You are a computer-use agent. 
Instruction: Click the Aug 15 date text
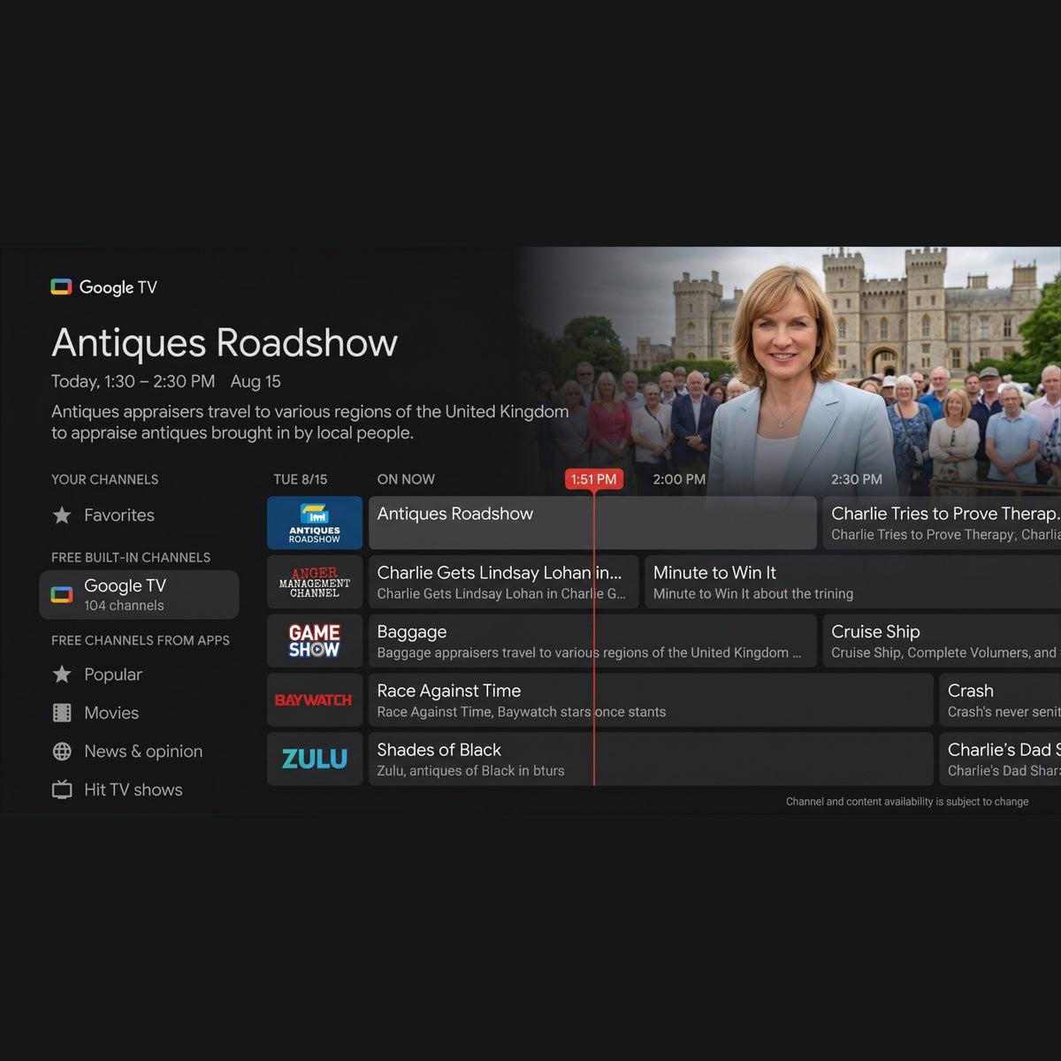(256, 381)
